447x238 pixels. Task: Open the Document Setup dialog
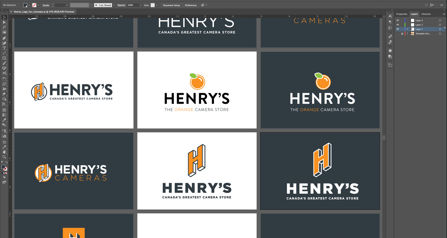(171, 5)
